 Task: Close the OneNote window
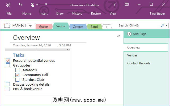coord(164,4)
